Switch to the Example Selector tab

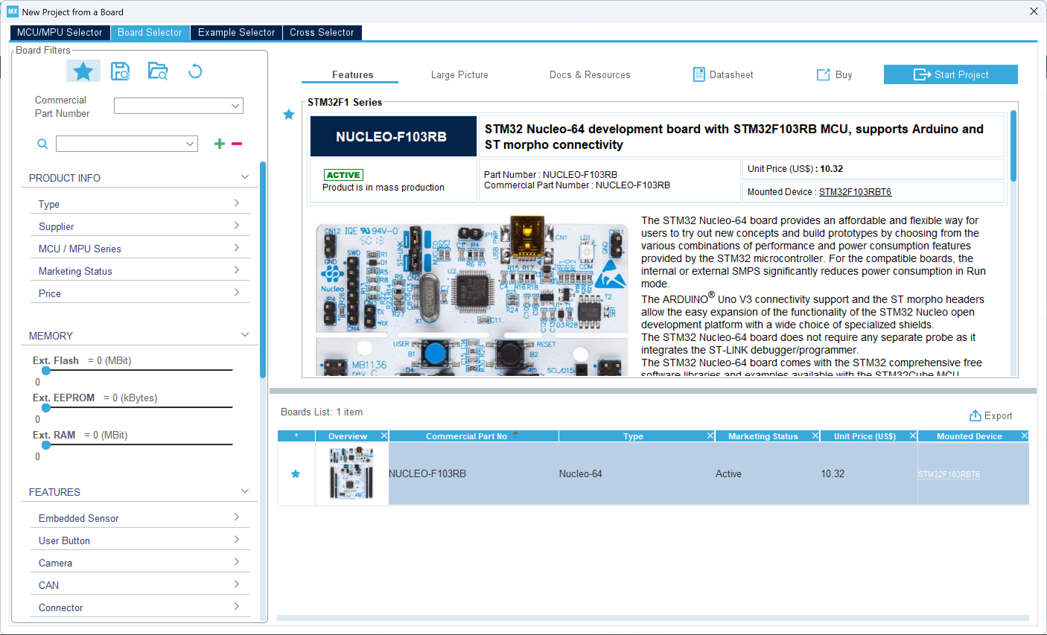click(236, 32)
